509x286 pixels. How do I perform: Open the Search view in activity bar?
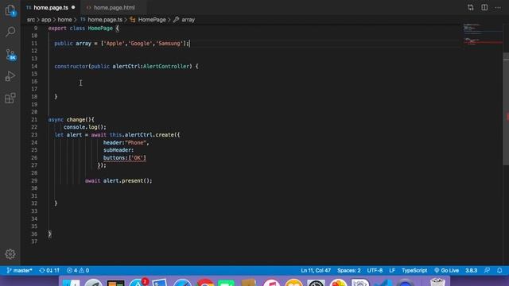coord(10,32)
